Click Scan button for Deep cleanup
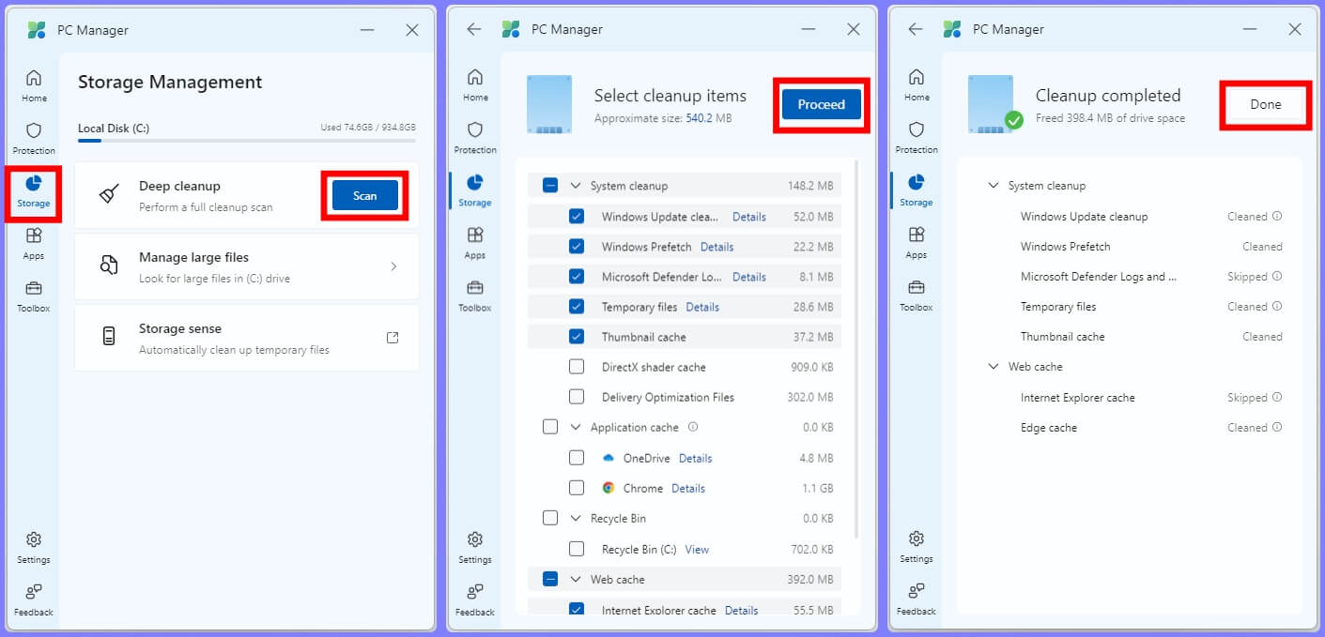This screenshot has height=637, width=1325. (x=364, y=196)
